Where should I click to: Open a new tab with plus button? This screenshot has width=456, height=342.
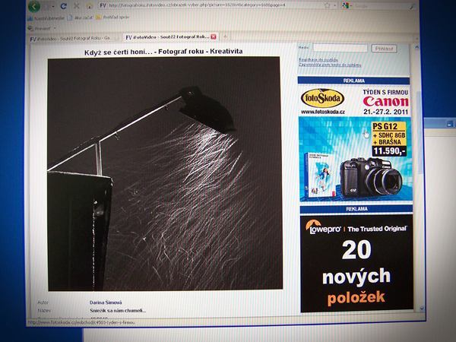click(x=226, y=36)
